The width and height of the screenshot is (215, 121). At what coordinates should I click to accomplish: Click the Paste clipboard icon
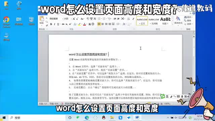42,19
